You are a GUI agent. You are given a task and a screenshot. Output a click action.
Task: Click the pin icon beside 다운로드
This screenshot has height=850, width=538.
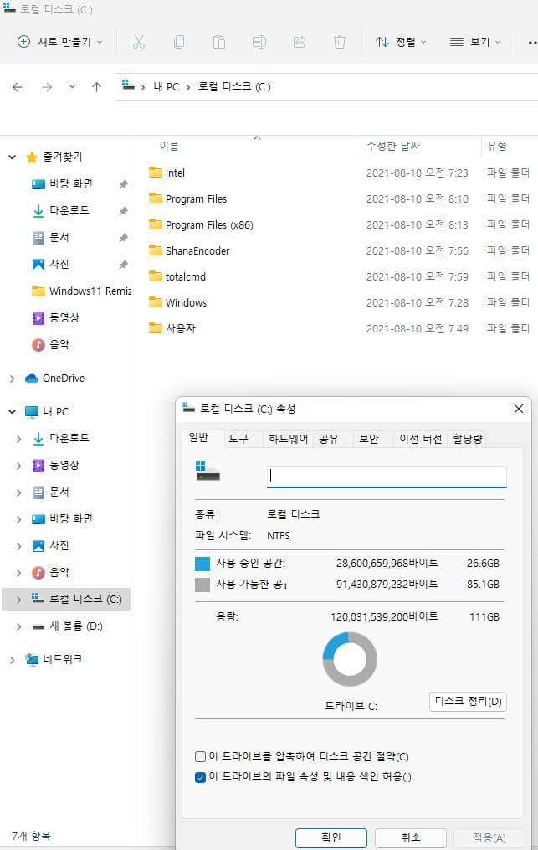coord(124,211)
